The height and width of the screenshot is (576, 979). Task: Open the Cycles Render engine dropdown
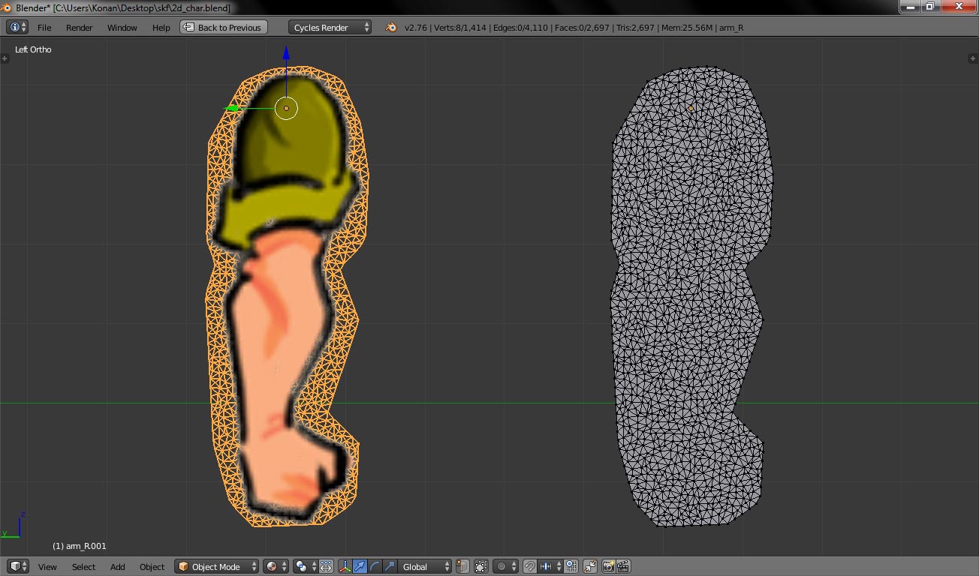330,27
